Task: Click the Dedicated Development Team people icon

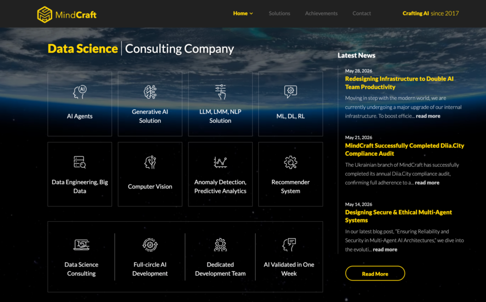Action: click(220, 245)
